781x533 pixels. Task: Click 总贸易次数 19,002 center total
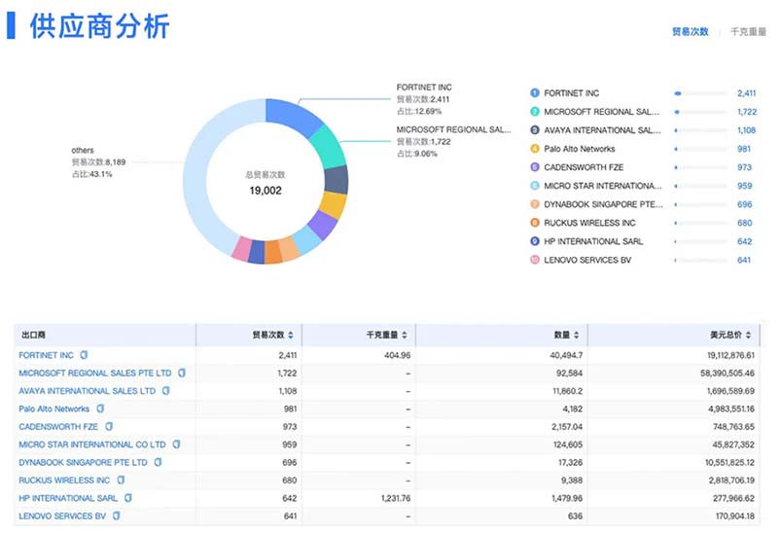(266, 183)
